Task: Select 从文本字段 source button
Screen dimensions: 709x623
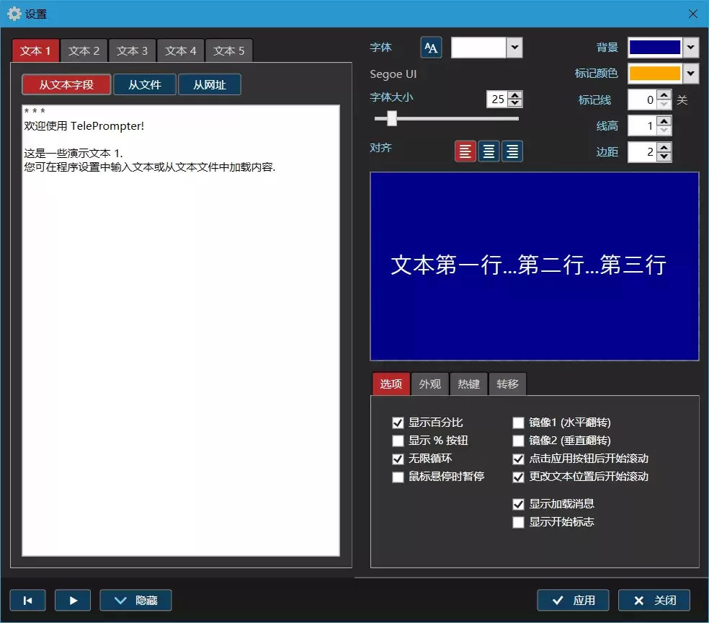Action: 66,84
